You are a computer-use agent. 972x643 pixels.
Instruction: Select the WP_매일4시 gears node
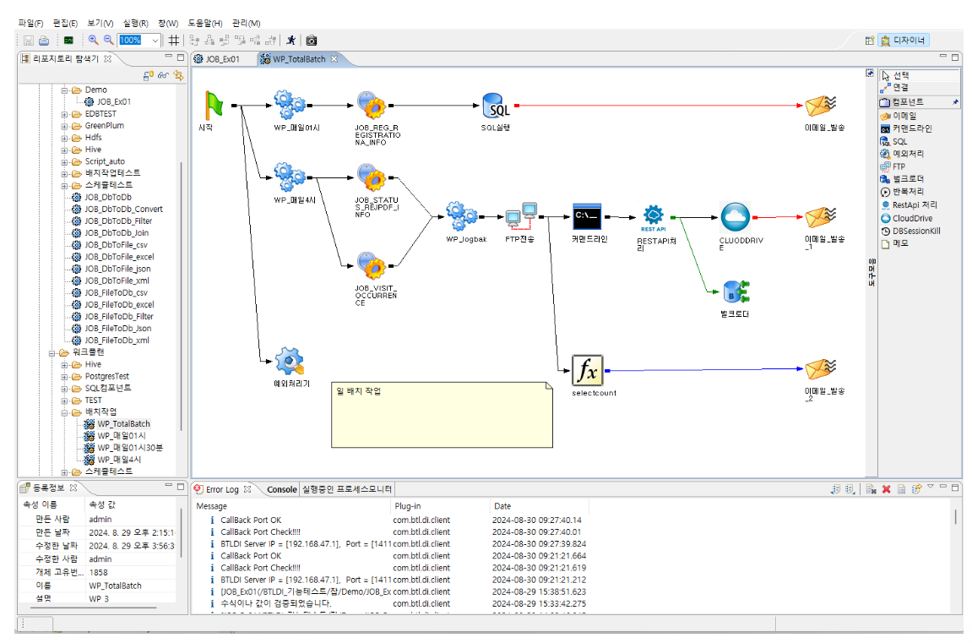tap(290, 177)
